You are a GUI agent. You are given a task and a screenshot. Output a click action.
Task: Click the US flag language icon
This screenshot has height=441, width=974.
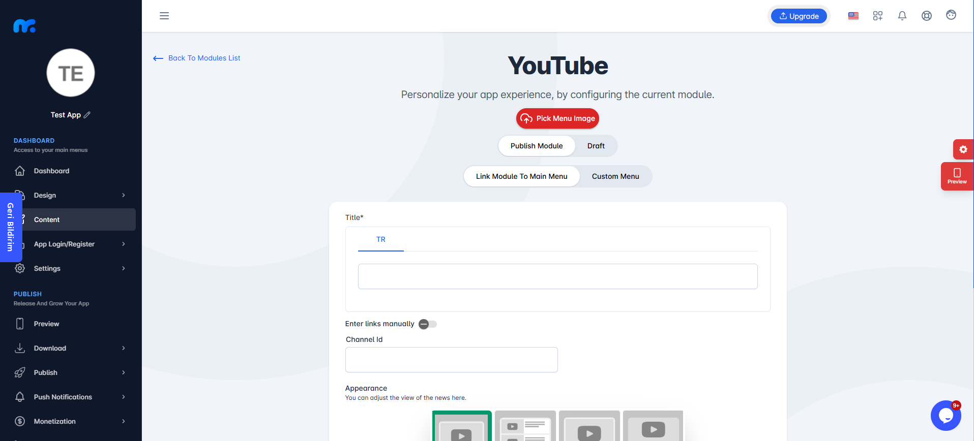click(x=853, y=16)
